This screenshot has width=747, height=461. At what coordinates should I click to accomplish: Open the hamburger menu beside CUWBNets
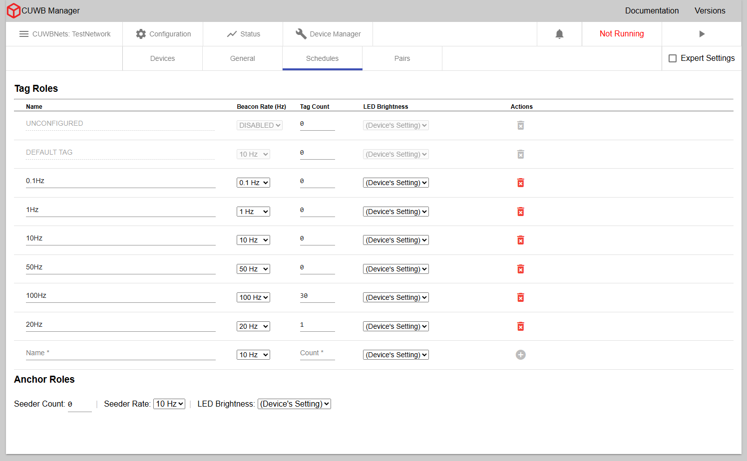click(24, 34)
